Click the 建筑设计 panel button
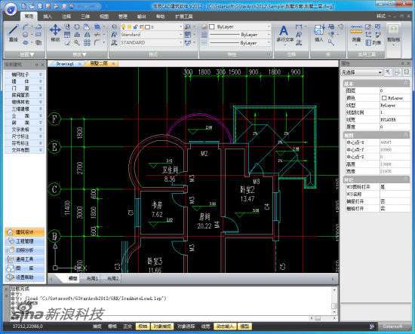 [x=24, y=232]
